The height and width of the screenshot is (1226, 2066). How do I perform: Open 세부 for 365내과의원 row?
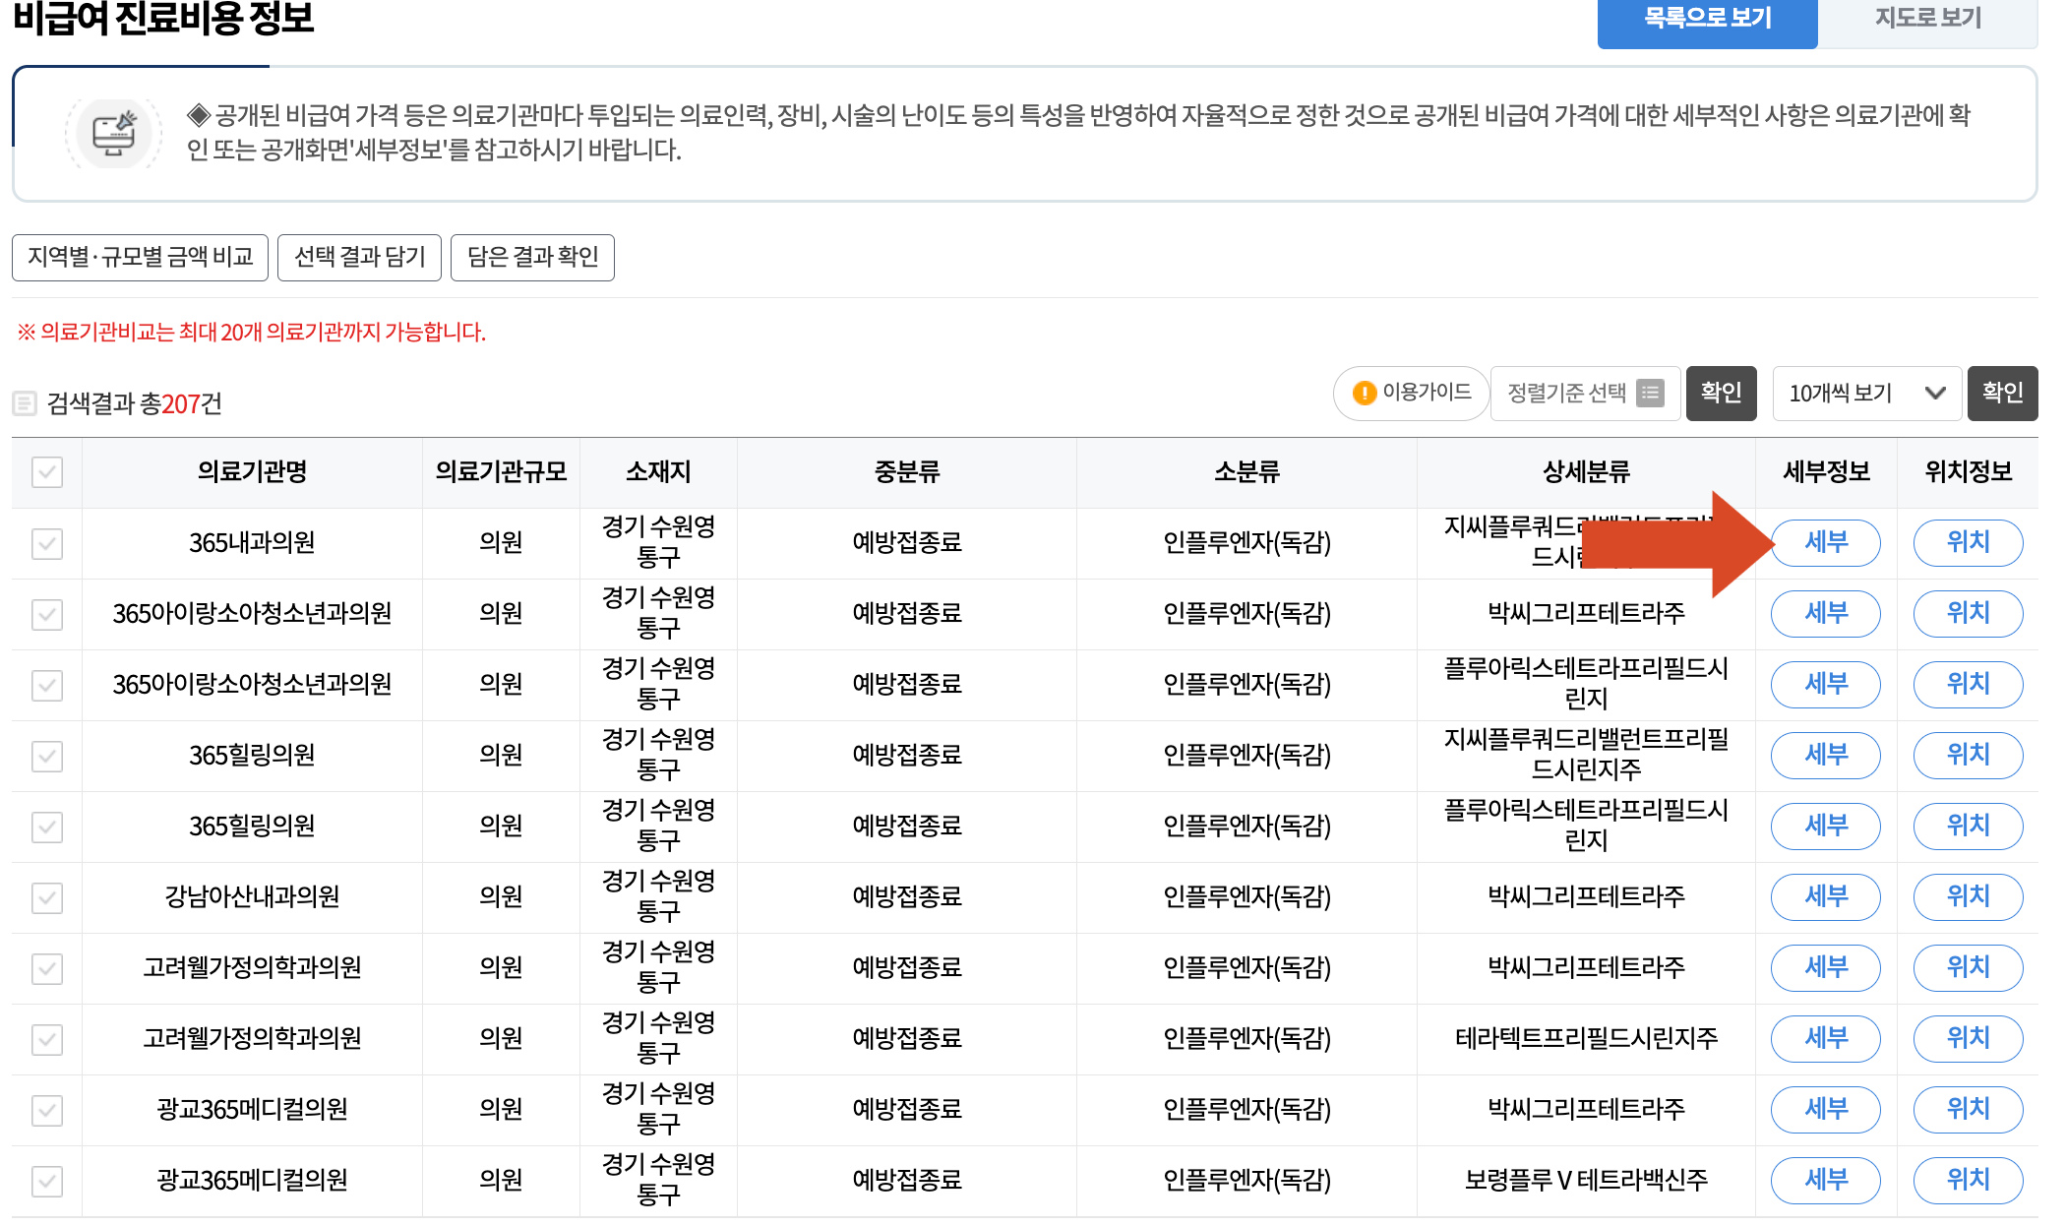click(1826, 543)
